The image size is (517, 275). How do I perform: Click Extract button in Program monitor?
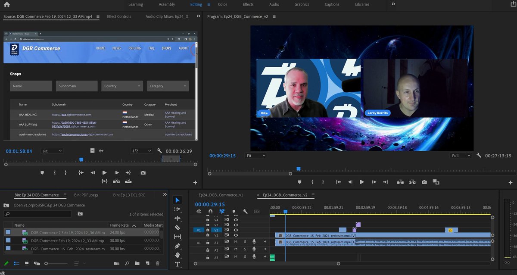tap(412, 182)
